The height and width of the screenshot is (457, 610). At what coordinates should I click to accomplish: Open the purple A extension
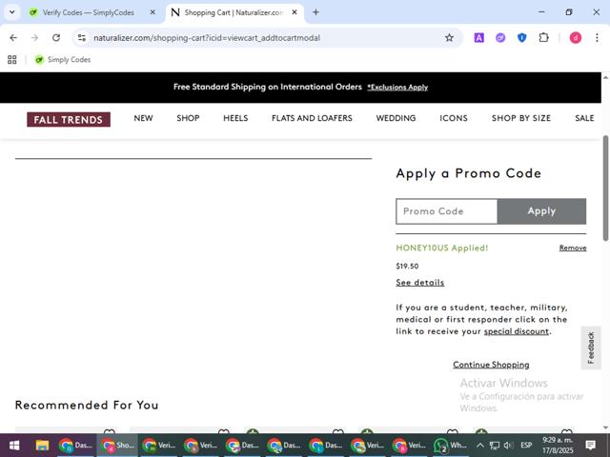point(478,38)
